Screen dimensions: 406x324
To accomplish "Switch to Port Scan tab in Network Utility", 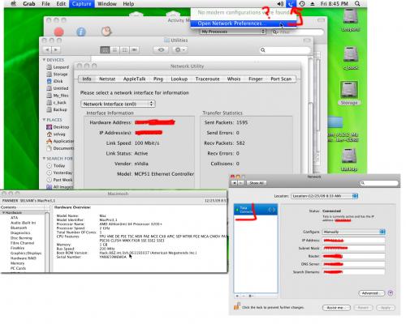I will 281,79.
